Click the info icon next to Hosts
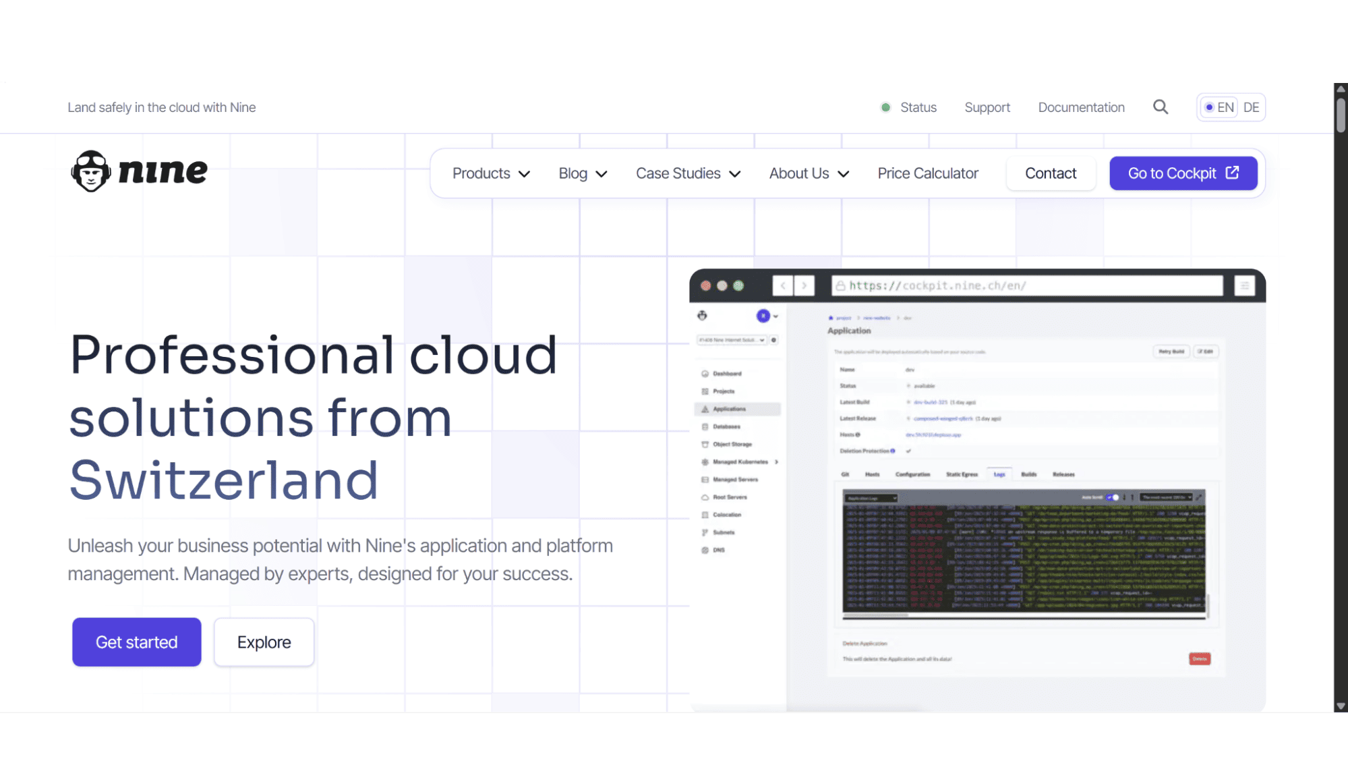1348x759 pixels. 858,435
